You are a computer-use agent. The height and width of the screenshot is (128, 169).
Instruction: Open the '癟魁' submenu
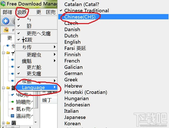click(36, 61)
